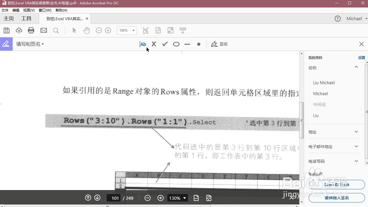
Task: Open the 视图(V) menu
Action: 29,10
